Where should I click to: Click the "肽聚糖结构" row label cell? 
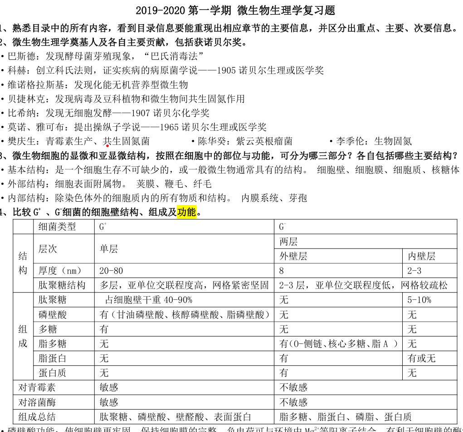pyautogui.click(x=62, y=285)
